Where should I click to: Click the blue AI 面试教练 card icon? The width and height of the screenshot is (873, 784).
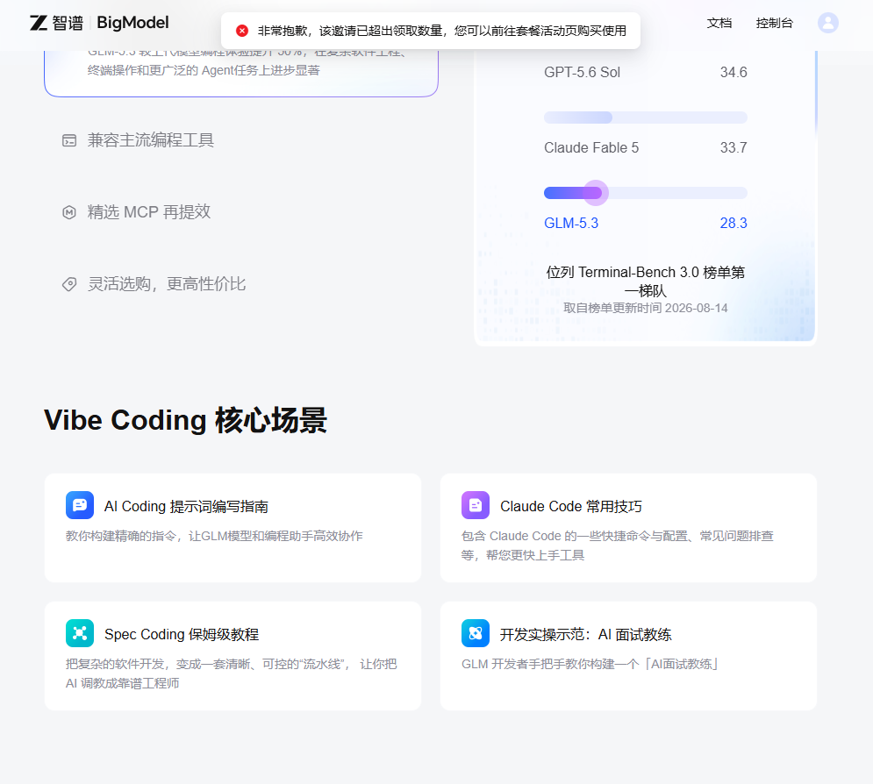[476, 633]
